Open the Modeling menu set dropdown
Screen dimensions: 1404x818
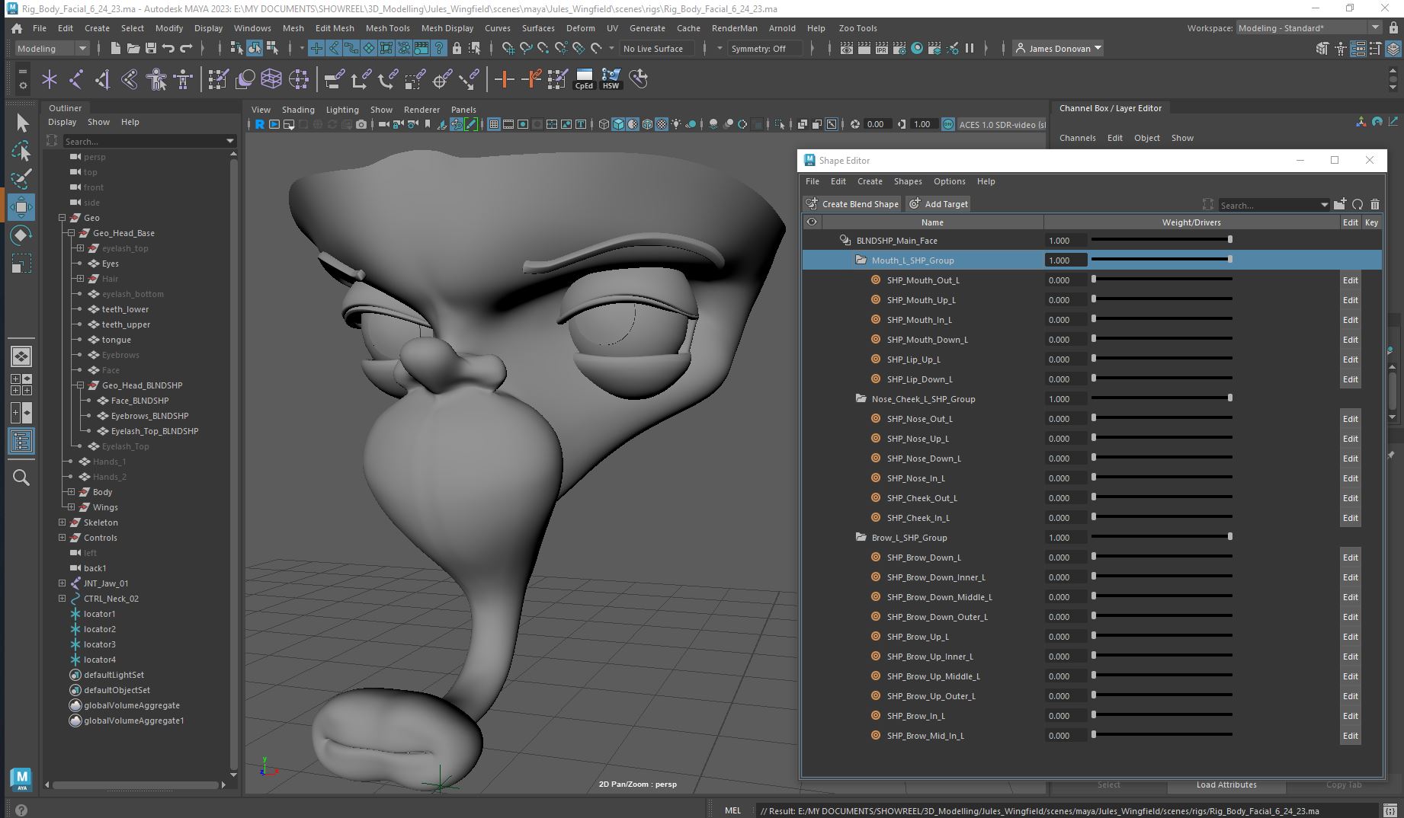coord(50,48)
